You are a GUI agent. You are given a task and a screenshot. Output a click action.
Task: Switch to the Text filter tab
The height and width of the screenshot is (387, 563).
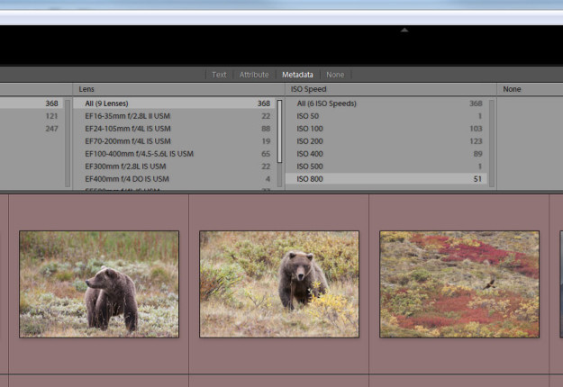pyautogui.click(x=219, y=75)
